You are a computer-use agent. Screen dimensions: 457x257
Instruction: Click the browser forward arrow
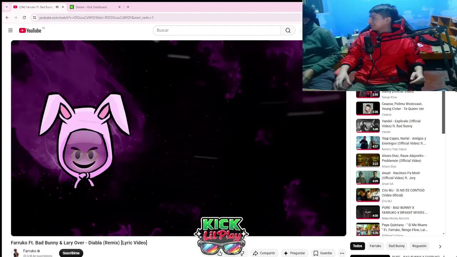tap(16, 17)
